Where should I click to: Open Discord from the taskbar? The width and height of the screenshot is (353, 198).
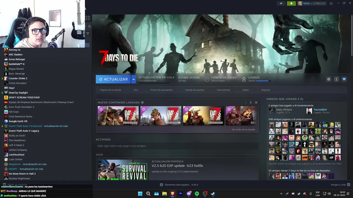pyautogui.click(x=189, y=194)
